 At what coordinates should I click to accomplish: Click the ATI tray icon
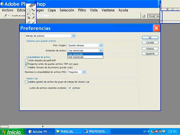coord(156,131)
